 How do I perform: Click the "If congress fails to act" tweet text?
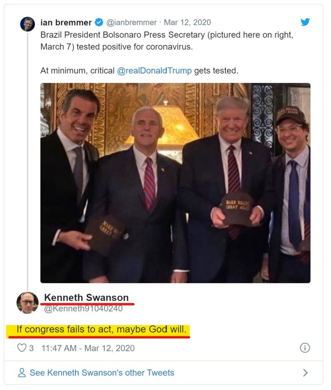101,329
